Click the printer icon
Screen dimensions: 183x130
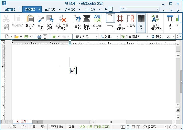click(39, 37)
